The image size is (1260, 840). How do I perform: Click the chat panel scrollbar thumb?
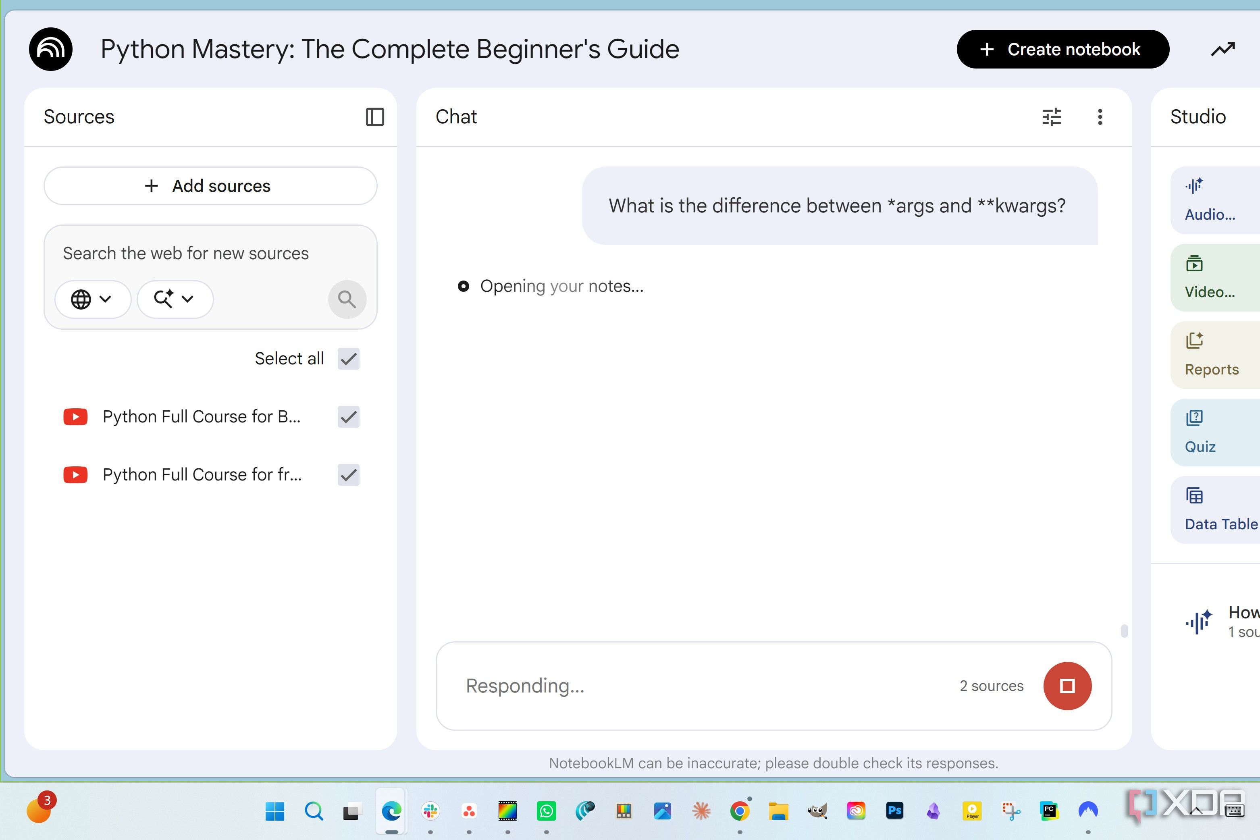point(1124,630)
